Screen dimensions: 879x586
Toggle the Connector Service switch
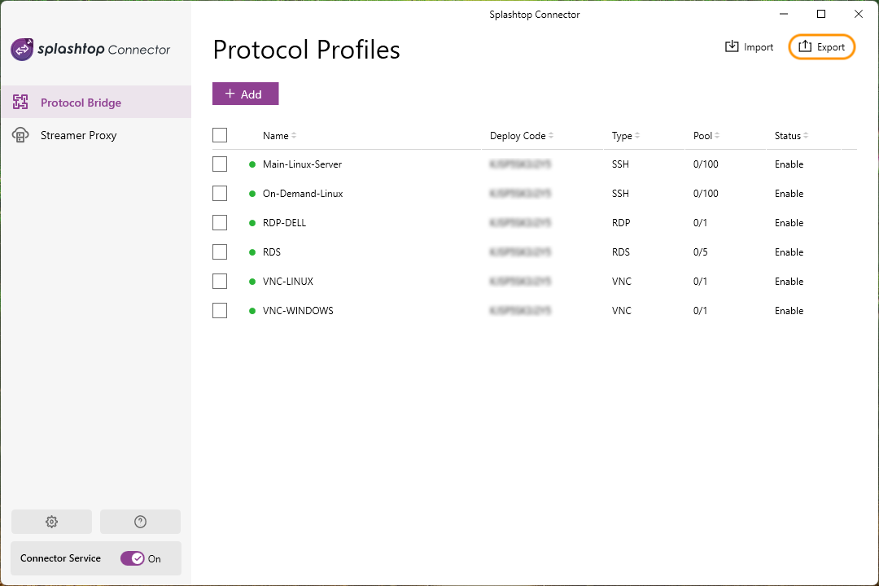133,558
